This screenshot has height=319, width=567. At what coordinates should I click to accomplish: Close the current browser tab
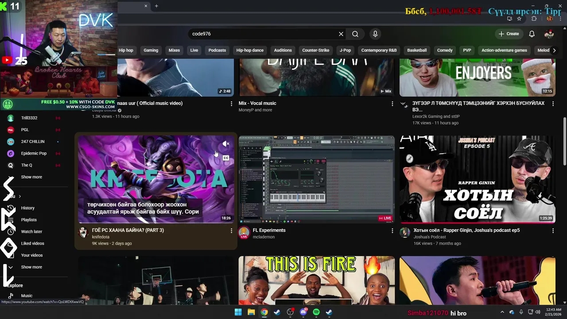pyautogui.click(x=146, y=6)
